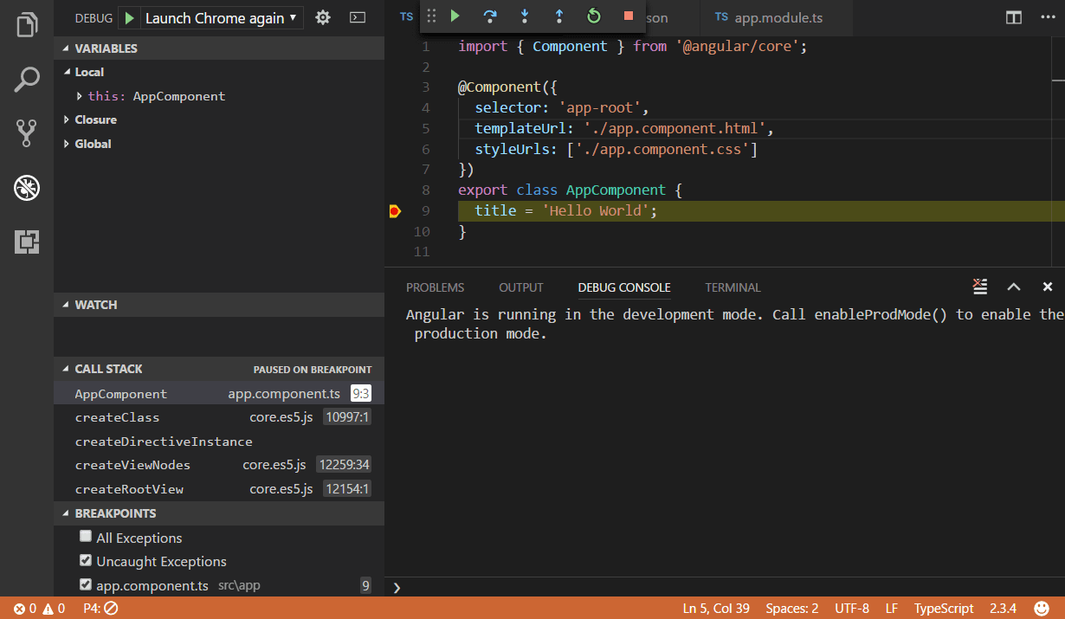Restart the debug session
The width and height of the screenshot is (1065, 619).
(x=595, y=16)
